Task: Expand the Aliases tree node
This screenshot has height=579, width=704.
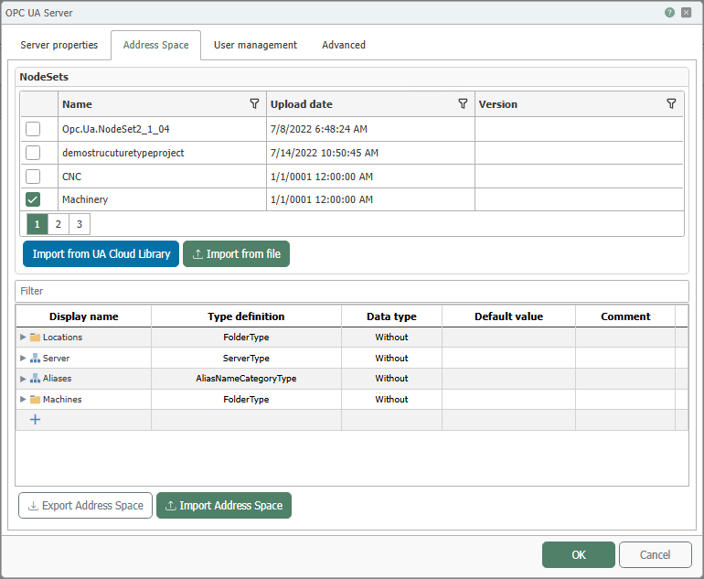Action: (x=23, y=379)
